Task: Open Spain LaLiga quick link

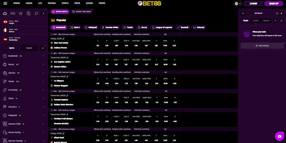Action: coord(24,22)
